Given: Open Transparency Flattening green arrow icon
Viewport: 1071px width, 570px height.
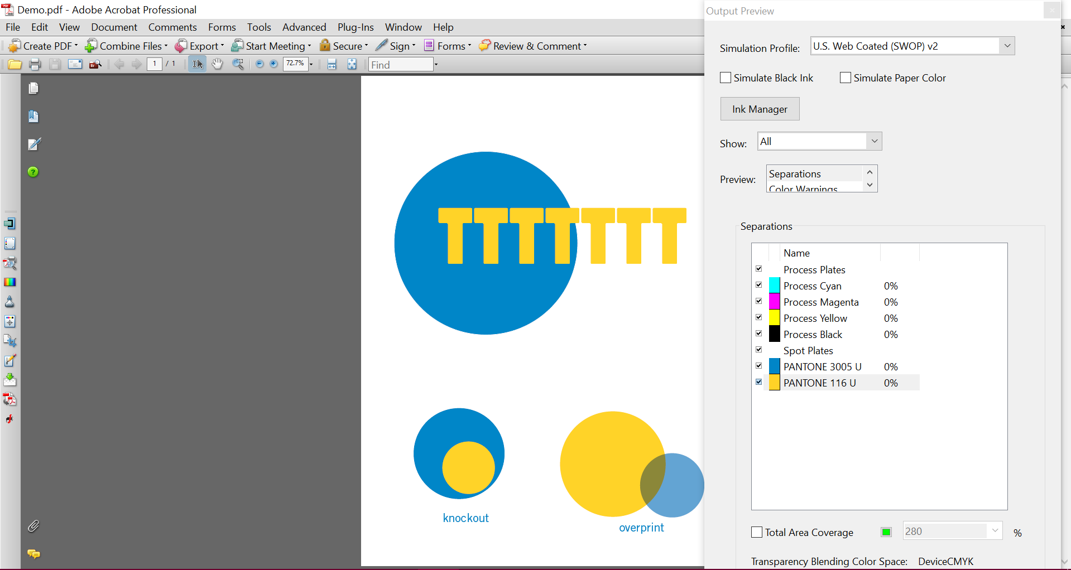Looking at the screenshot, I should pyautogui.click(x=9, y=380).
